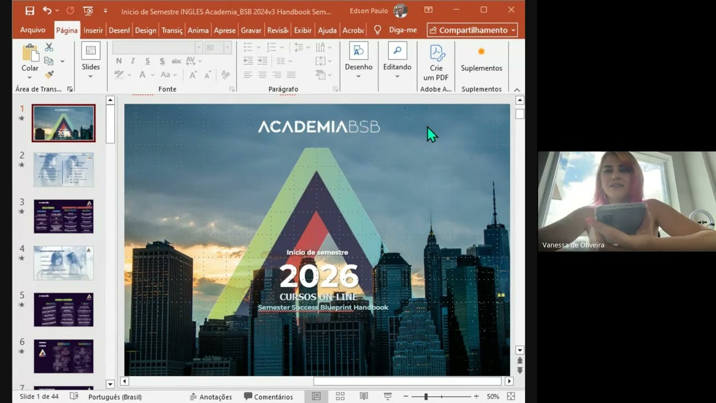716x403 pixels.
Task: Increase font size with larger A
Action: coord(193,74)
